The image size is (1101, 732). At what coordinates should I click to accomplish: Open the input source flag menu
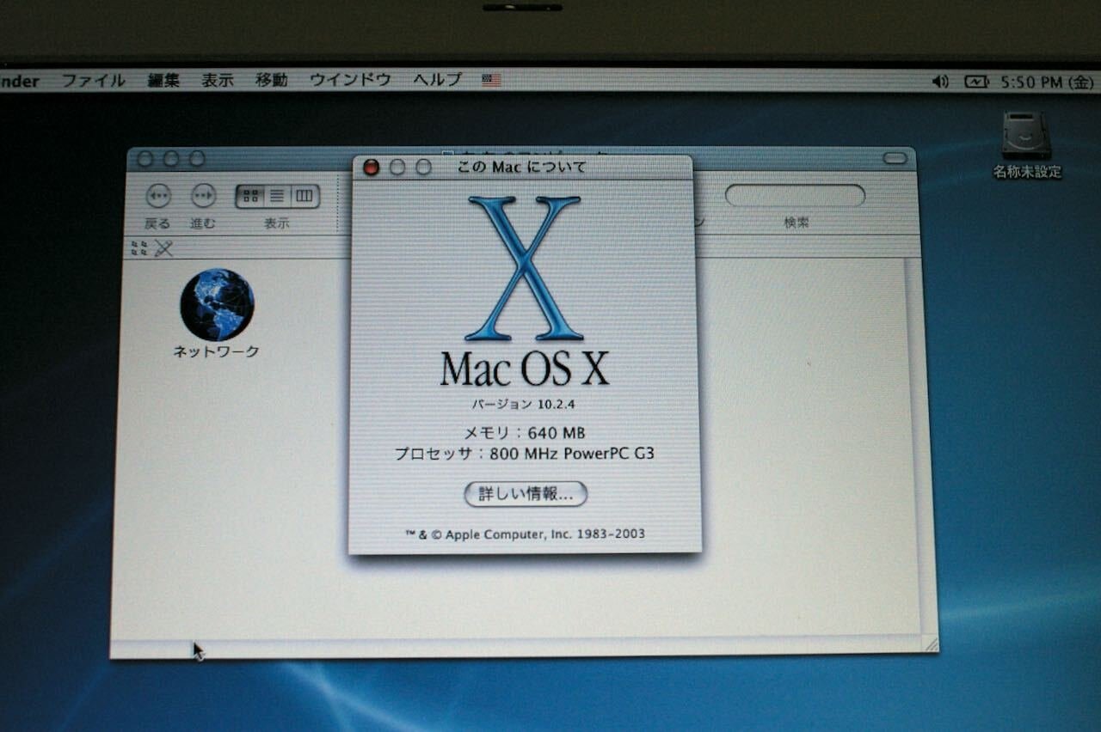click(x=490, y=80)
